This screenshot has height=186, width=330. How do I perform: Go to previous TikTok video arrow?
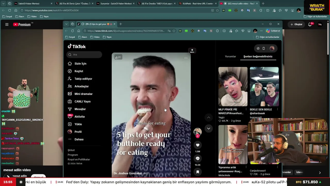pyautogui.click(x=209, y=118)
